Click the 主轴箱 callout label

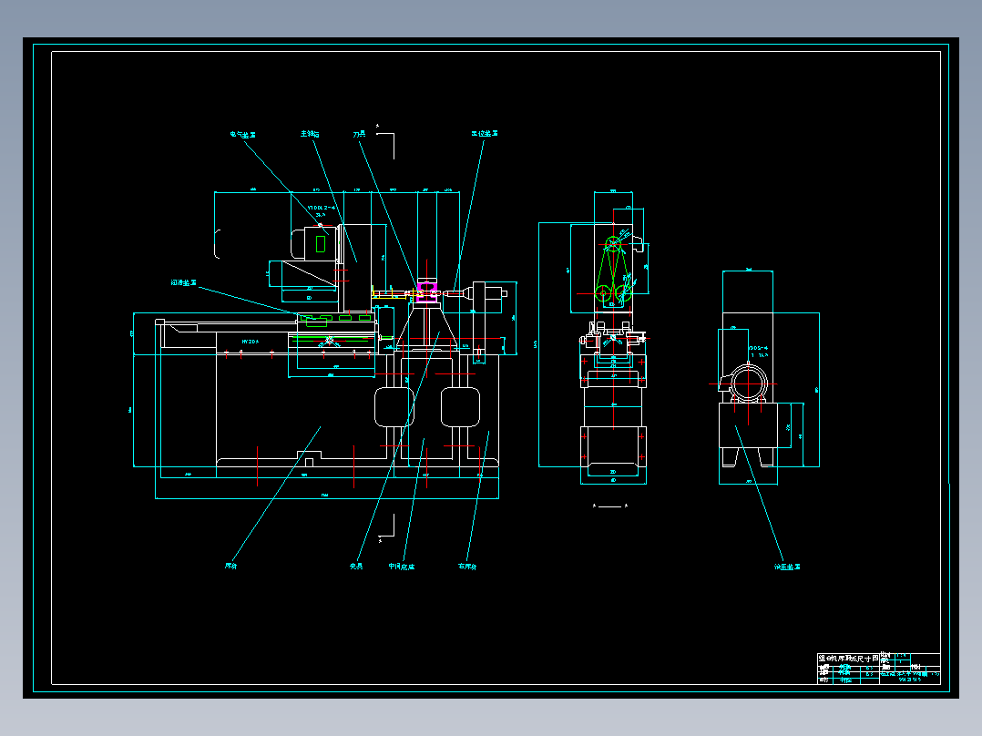coord(310,134)
